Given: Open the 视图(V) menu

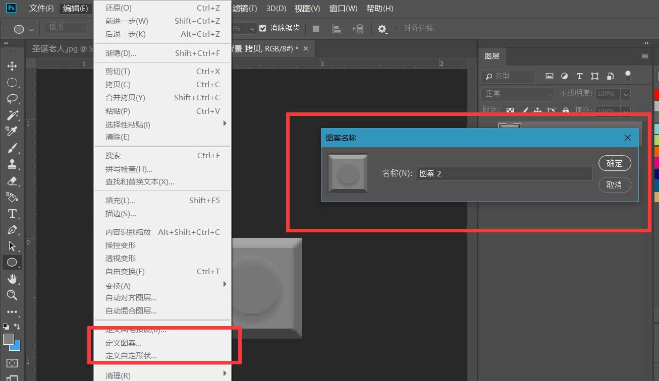Looking at the screenshot, I should tap(307, 9).
